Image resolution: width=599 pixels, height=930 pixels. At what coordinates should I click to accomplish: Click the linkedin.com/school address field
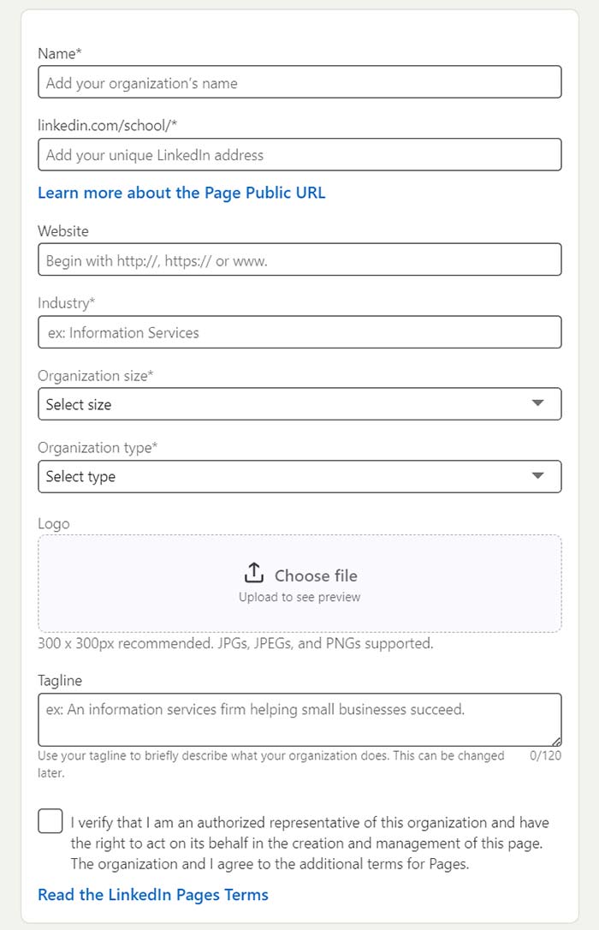299,154
